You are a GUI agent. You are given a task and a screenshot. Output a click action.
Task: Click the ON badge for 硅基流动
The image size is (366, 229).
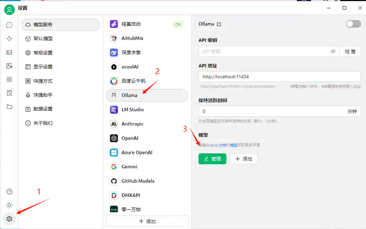click(178, 24)
